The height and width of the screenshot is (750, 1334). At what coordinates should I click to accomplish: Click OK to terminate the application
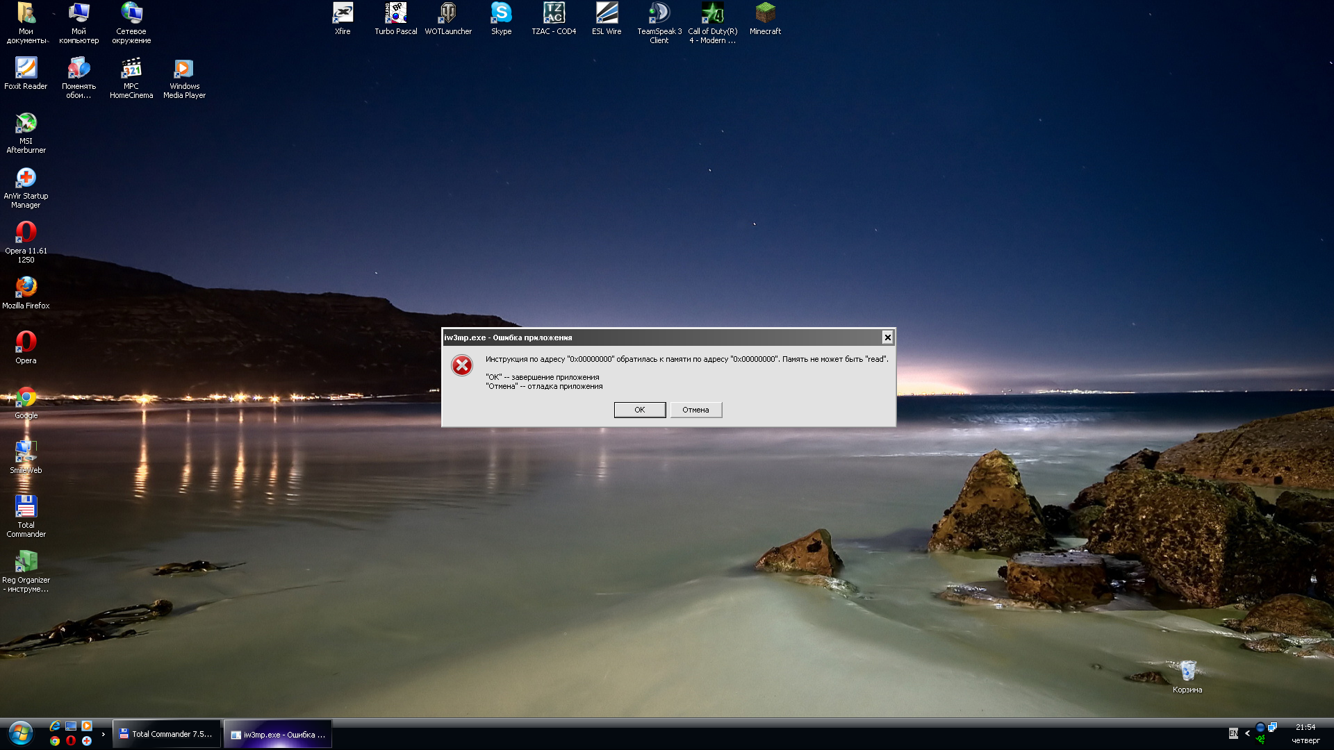[x=639, y=410]
